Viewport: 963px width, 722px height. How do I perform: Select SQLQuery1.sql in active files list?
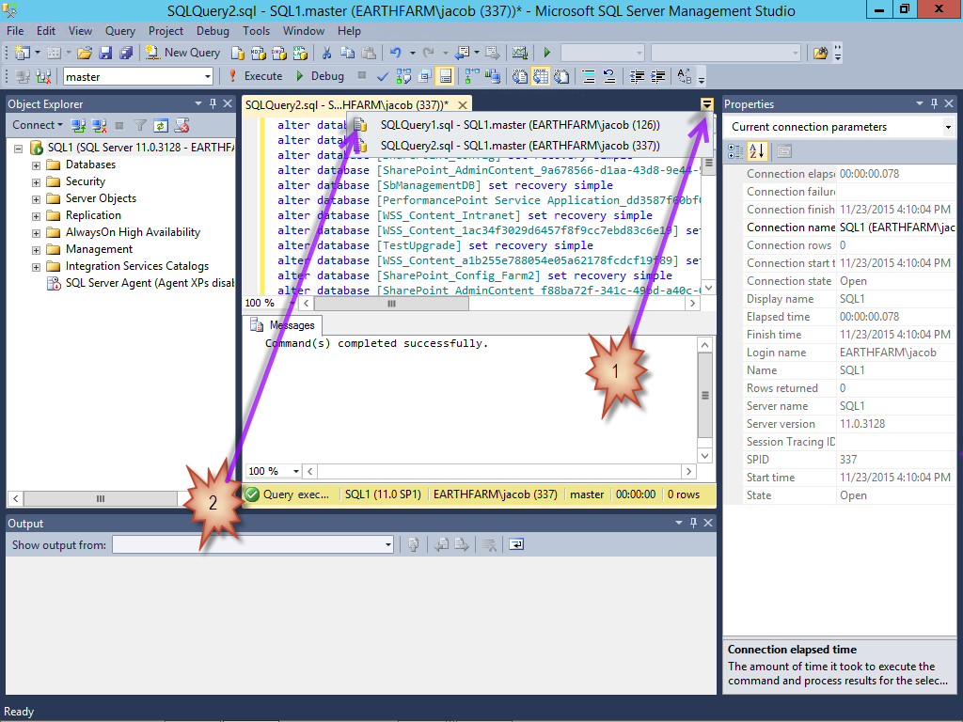point(519,125)
